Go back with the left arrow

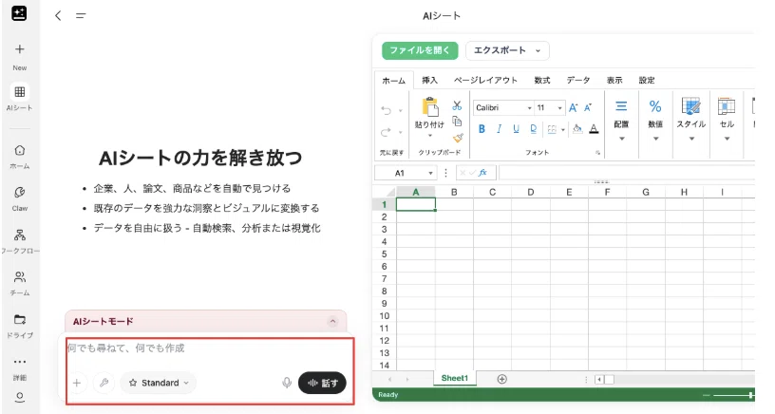point(58,15)
